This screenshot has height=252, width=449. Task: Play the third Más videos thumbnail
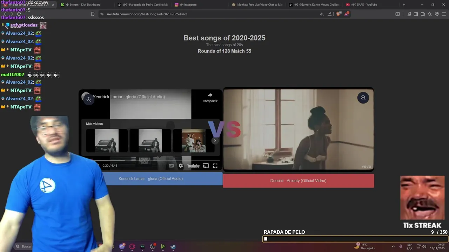point(194,141)
